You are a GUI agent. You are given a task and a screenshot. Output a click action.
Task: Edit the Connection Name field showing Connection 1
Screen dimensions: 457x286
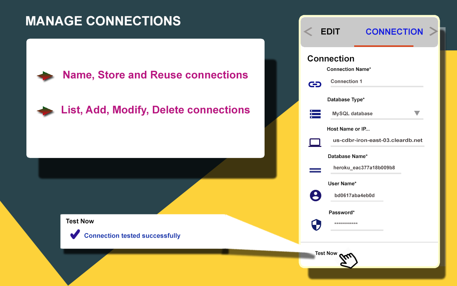377,82
